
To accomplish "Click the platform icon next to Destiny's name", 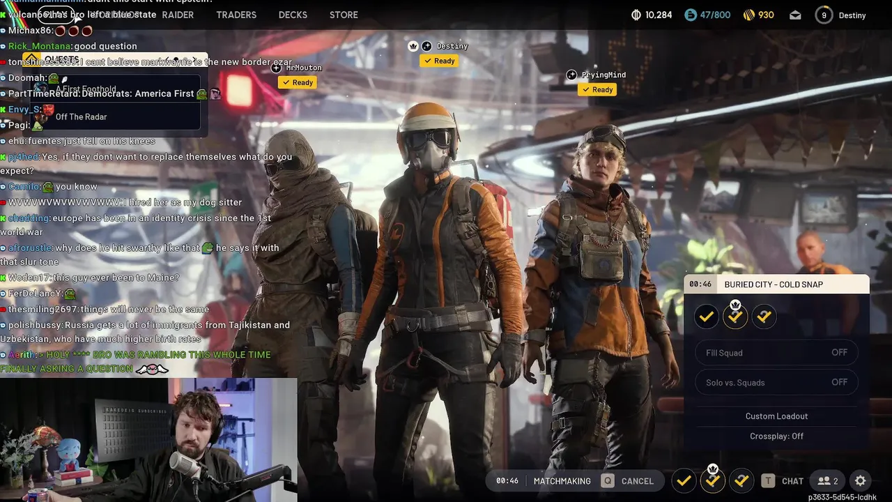I will [x=426, y=46].
